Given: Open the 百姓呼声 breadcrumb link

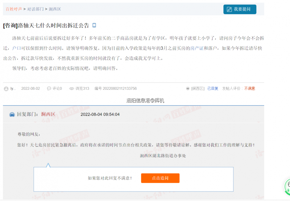Looking at the screenshot, I should pyautogui.click(x=14, y=9).
